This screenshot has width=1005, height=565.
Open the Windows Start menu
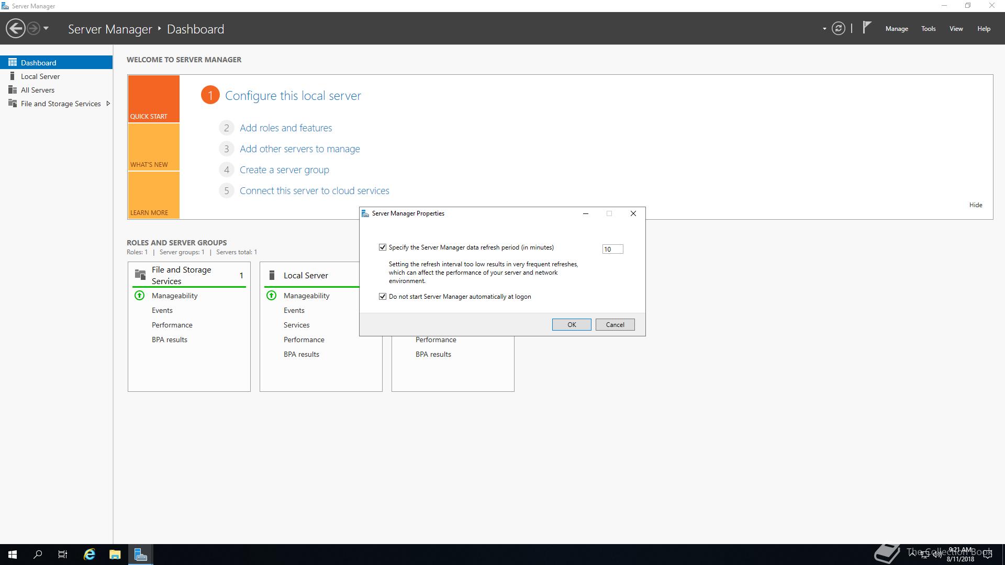tap(13, 555)
